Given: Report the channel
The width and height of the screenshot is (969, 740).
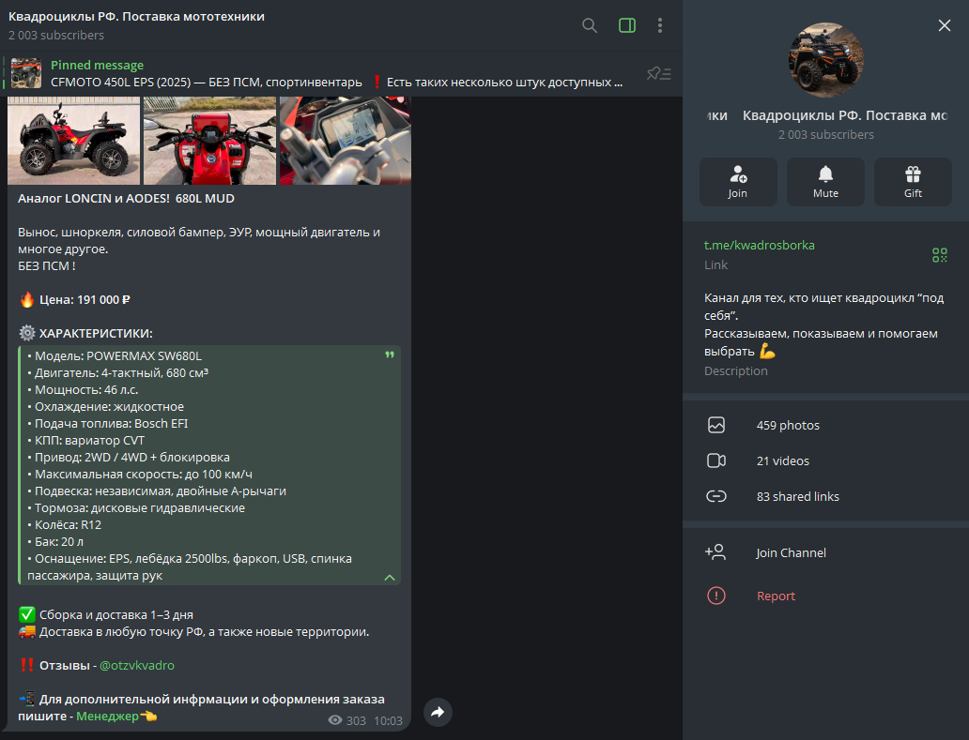Looking at the screenshot, I should coord(825,596).
